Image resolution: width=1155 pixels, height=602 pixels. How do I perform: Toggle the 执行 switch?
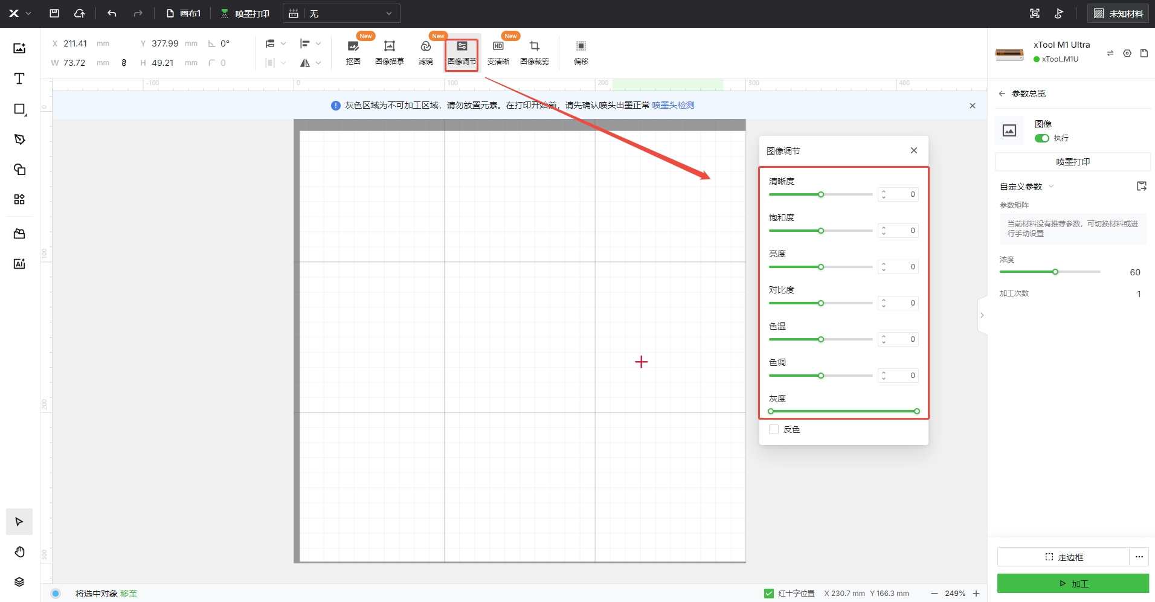point(1041,138)
